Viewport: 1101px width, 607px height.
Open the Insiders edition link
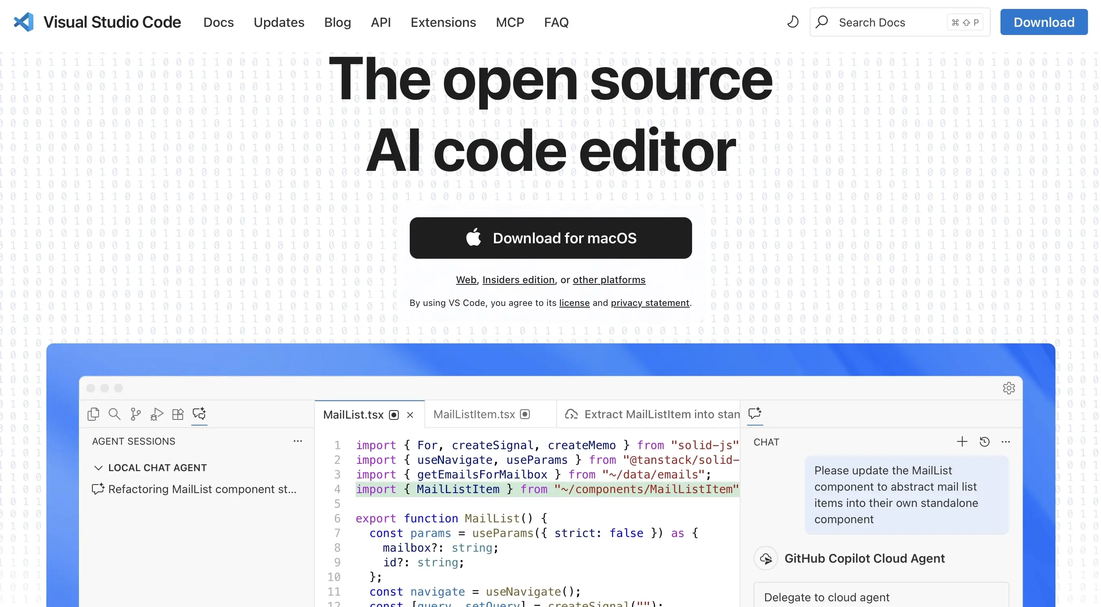518,279
